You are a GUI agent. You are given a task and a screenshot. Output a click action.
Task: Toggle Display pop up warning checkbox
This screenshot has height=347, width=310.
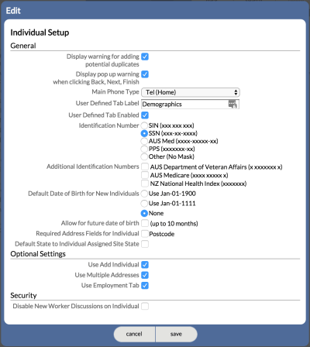point(145,74)
